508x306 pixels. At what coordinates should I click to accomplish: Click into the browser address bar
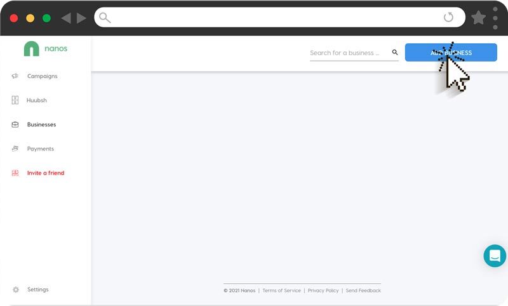279,18
